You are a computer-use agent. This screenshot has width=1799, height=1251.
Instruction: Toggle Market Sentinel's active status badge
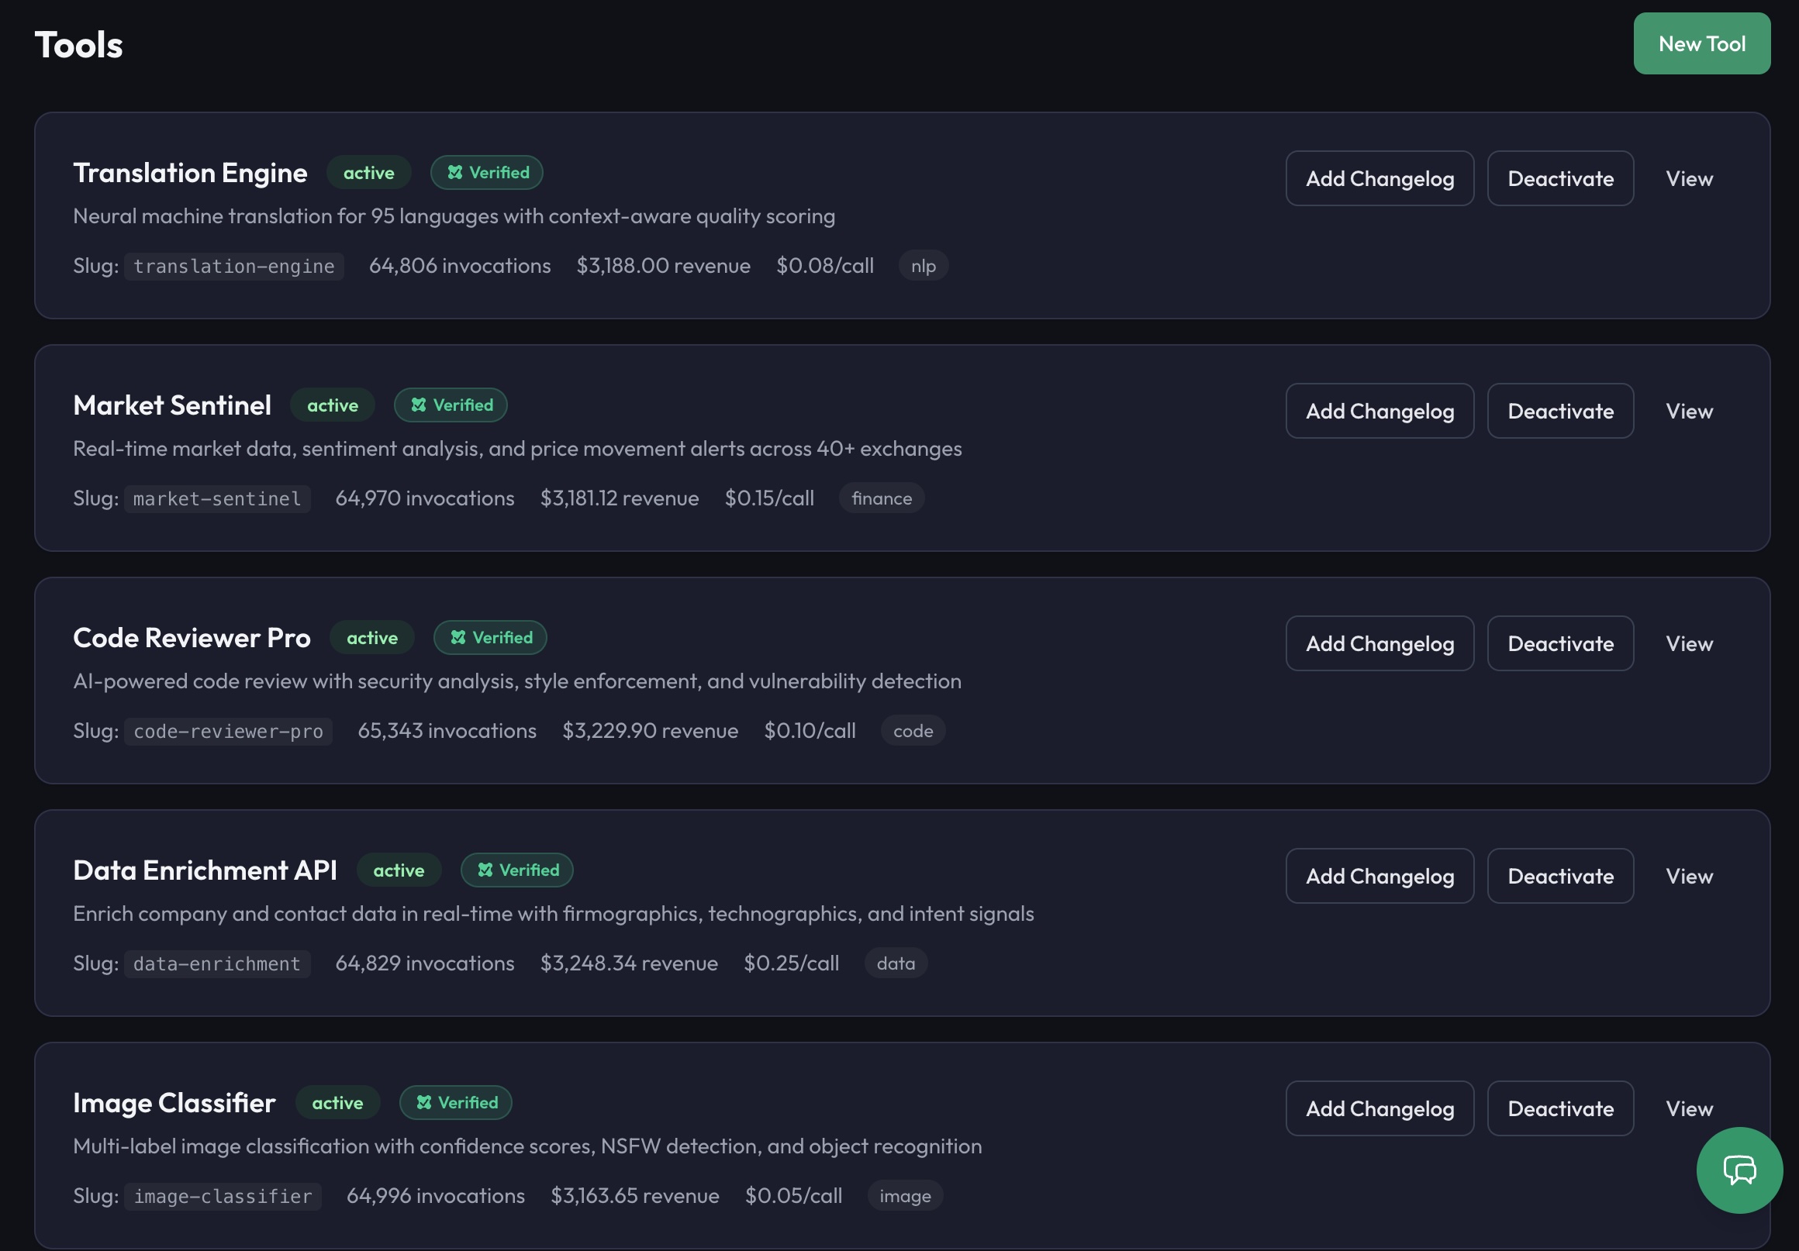click(x=332, y=405)
